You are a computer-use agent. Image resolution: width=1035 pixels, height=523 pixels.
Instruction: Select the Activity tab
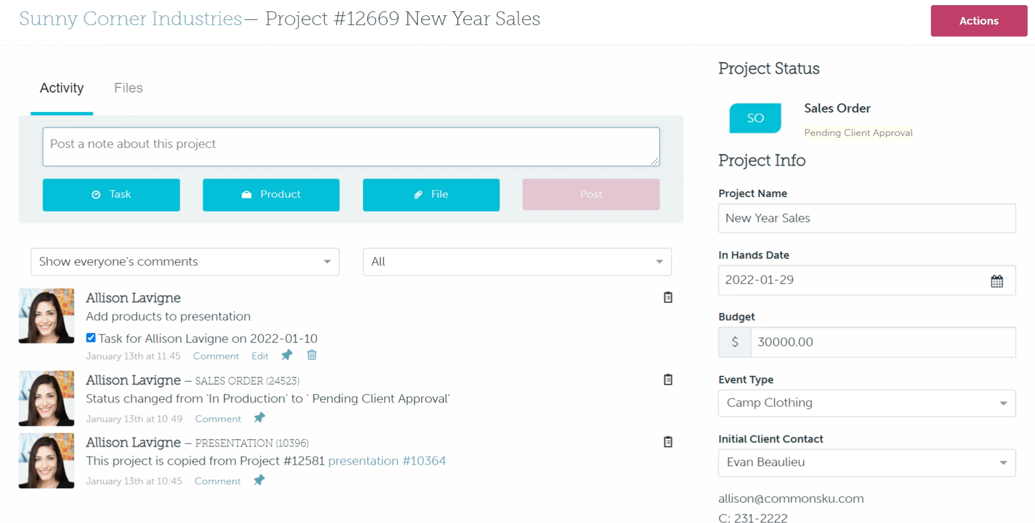[62, 88]
